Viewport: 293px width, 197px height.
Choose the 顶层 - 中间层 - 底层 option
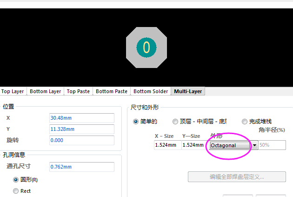[x=175, y=122]
